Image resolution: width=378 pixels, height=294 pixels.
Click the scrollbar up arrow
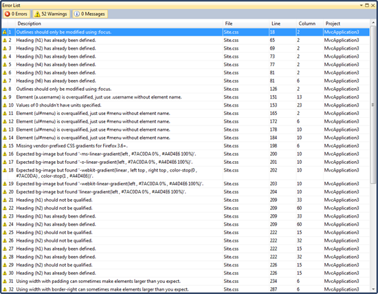(373, 23)
